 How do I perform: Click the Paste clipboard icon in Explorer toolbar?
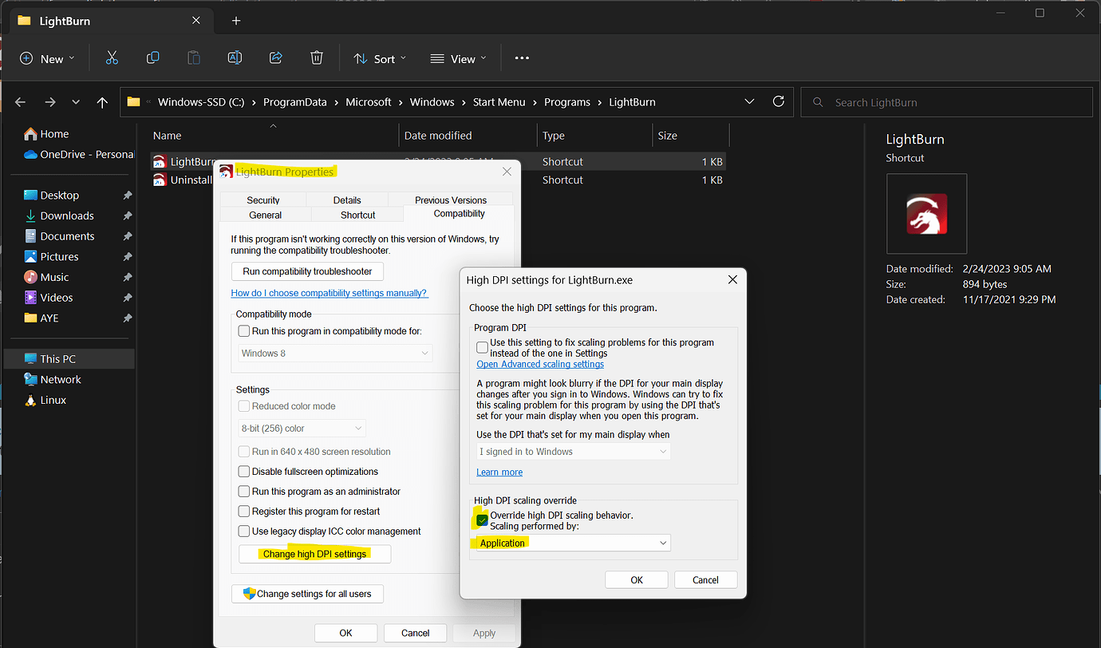pyautogui.click(x=194, y=57)
